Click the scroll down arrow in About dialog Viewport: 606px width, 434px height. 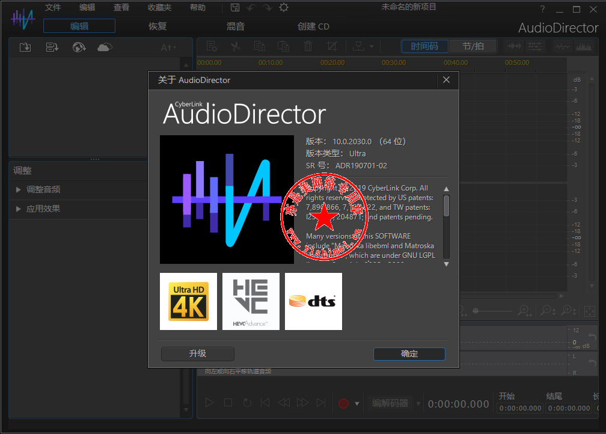point(446,264)
